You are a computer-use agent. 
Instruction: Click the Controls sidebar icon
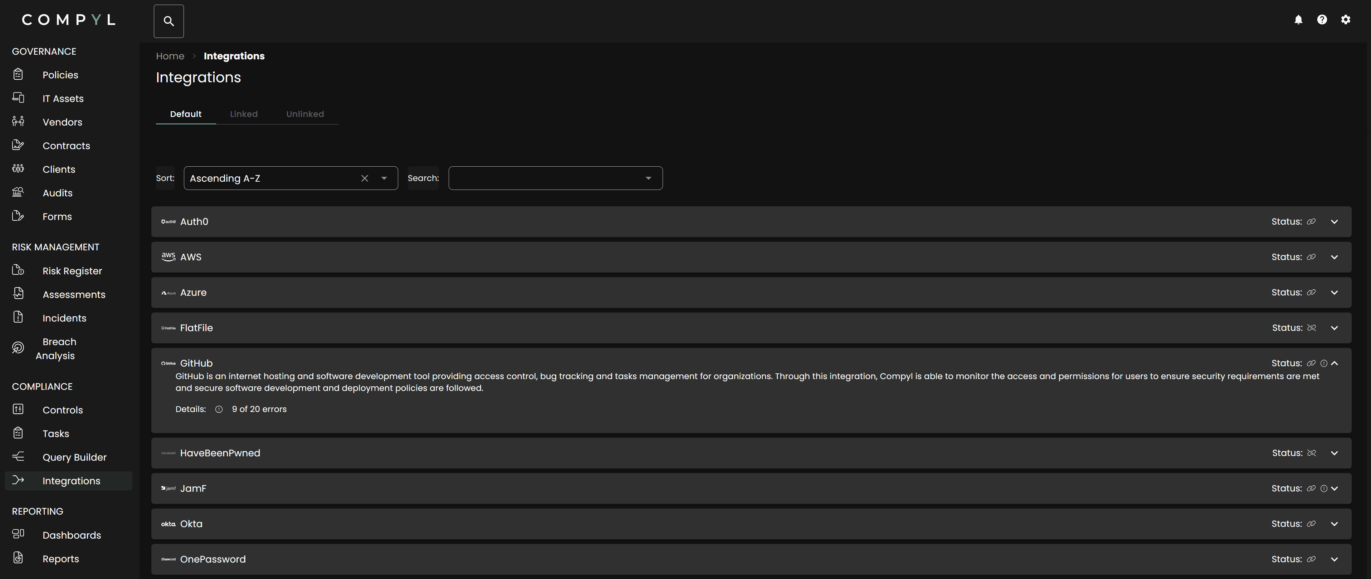click(18, 409)
